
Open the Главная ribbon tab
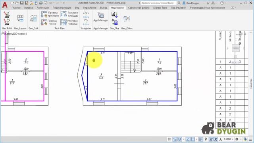[x=16, y=8]
